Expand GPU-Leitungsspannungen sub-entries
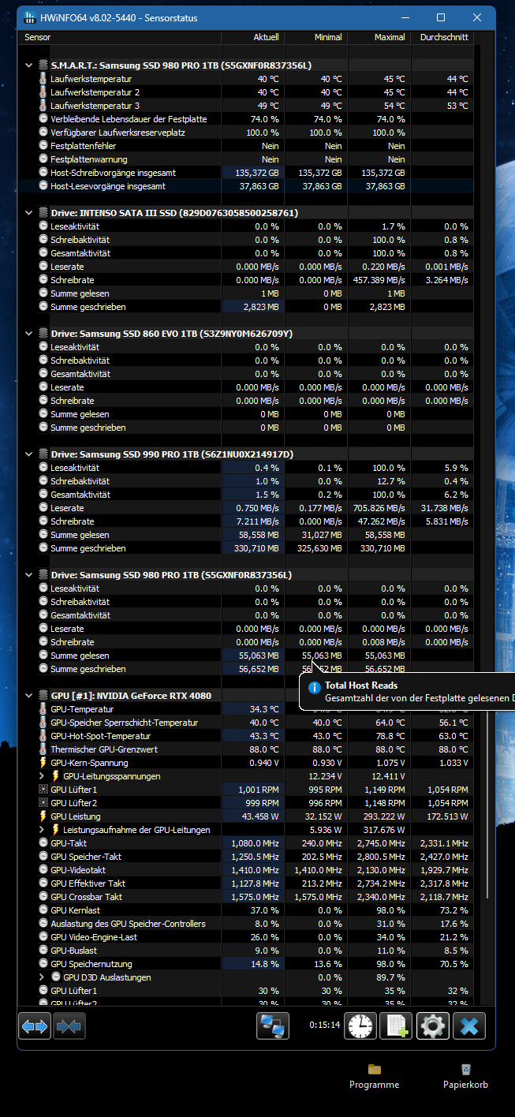This screenshot has height=1117, width=515. [43, 776]
